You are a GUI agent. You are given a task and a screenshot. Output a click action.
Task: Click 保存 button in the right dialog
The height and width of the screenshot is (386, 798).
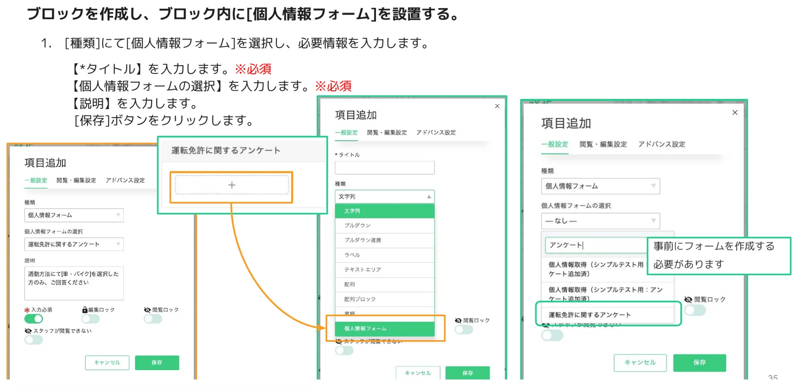(700, 363)
